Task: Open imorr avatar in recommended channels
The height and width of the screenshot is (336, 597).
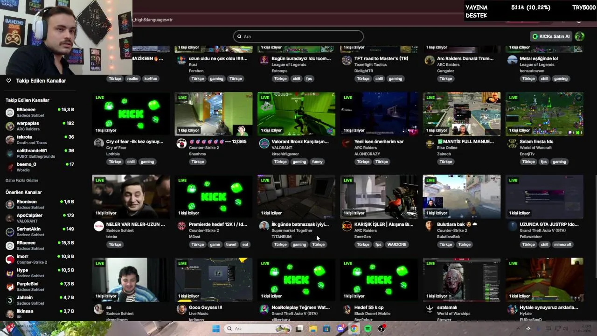Action: click(x=10, y=259)
